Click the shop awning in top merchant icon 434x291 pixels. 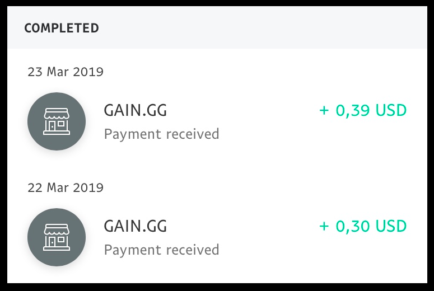[57, 114]
